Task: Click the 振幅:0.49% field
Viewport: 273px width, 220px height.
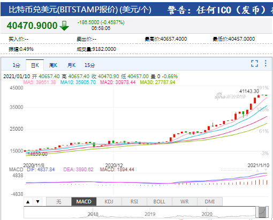Action: (x=21, y=49)
